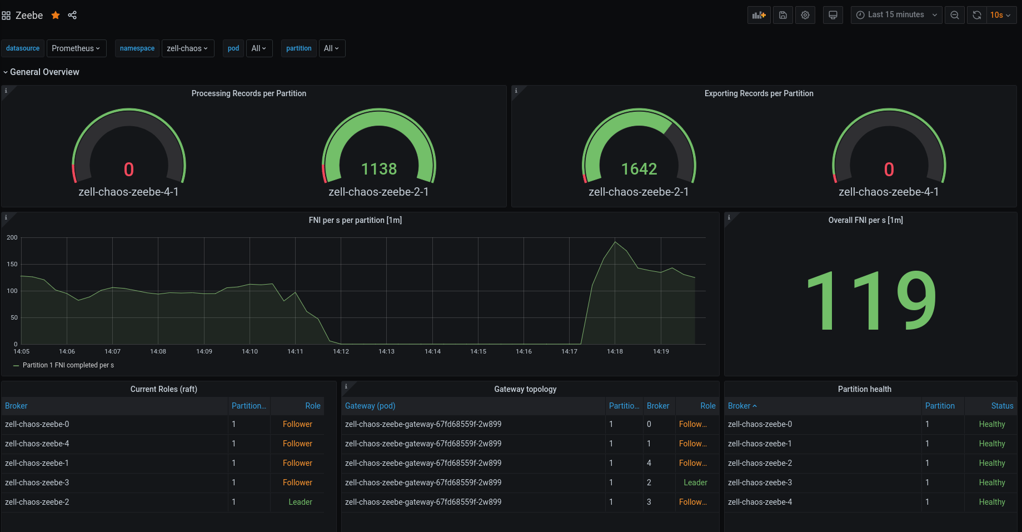Click zell-chaos-zeebe-2 in Current Roles table

[x=37, y=502]
